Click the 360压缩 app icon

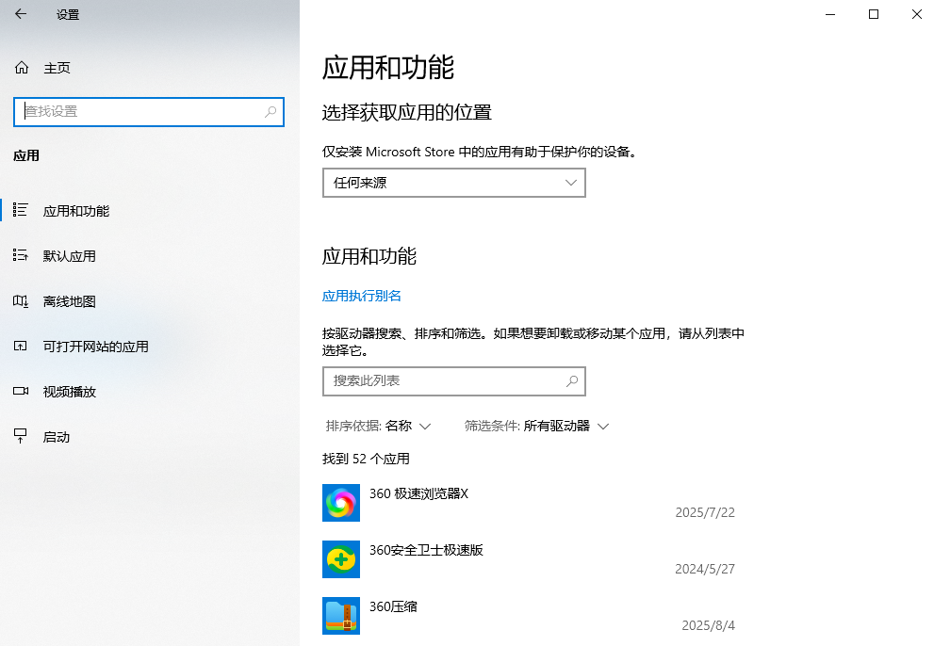(x=341, y=616)
